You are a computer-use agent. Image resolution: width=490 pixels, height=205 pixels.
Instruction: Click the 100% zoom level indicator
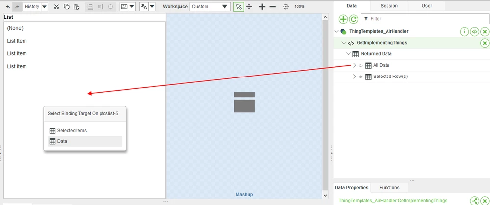299,6
